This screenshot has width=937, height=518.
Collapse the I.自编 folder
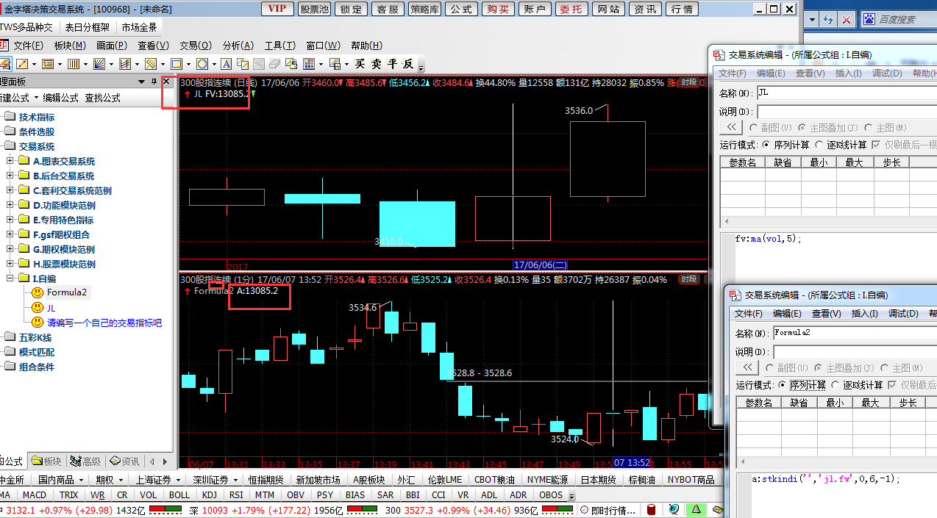tap(10, 278)
